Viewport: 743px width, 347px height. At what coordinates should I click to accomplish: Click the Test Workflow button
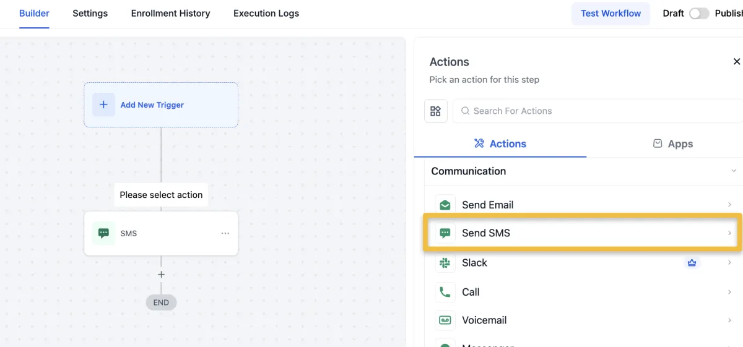(x=610, y=14)
